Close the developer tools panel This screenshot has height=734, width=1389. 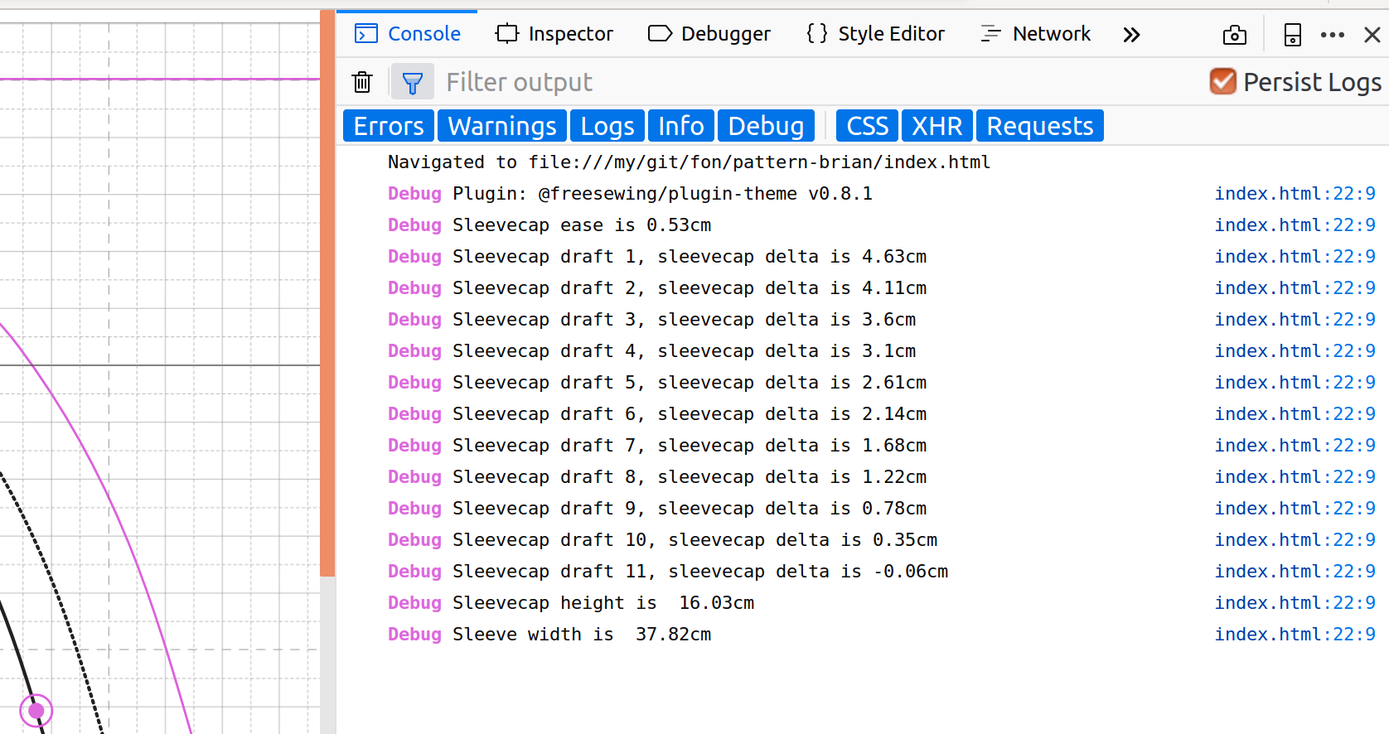[1372, 35]
